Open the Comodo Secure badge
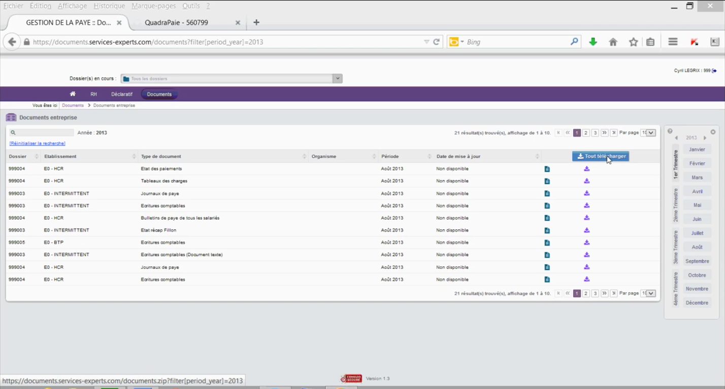This screenshot has width=725, height=389. tap(351, 378)
